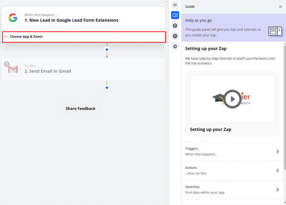The image size is (286, 205).
Task: Open the Send Email in Gmail step
Action: point(48,71)
